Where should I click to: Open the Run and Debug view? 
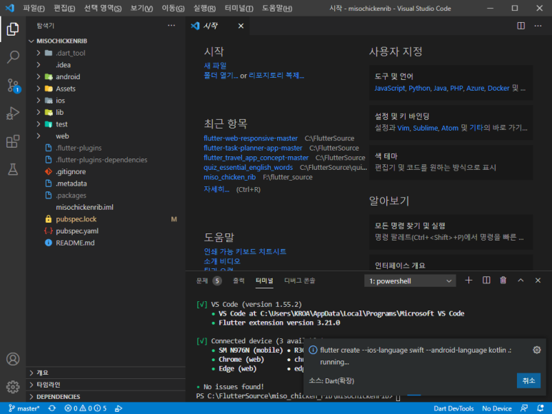coord(13,113)
